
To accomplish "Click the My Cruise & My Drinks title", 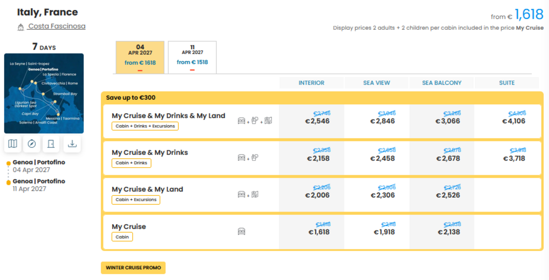I will (x=150, y=153).
